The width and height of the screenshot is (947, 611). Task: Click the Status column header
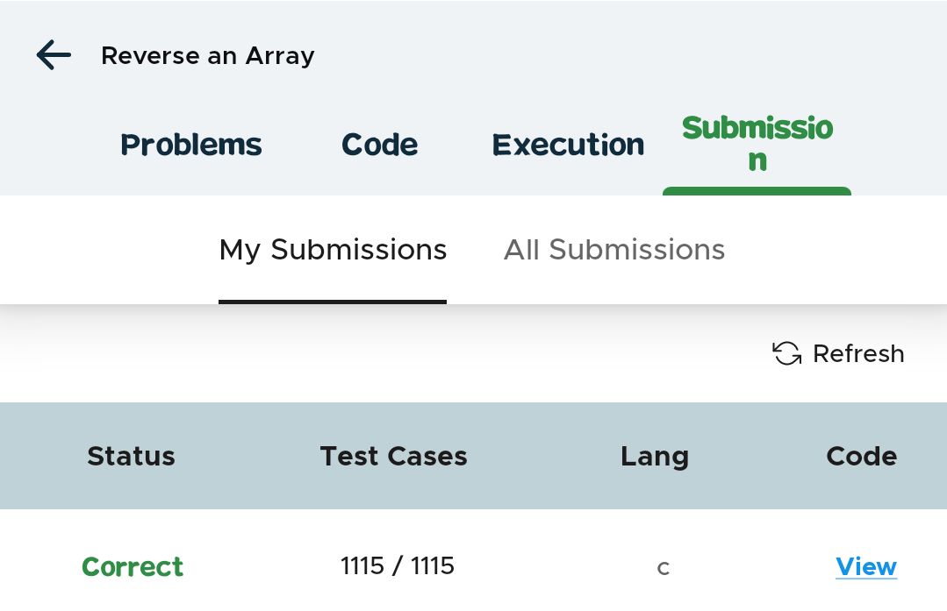131,456
